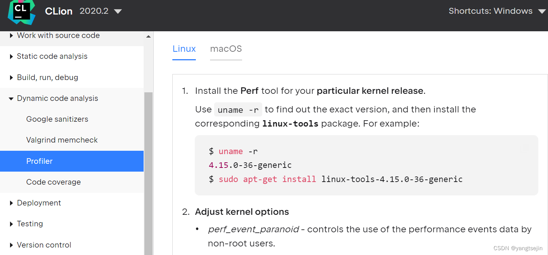Switch to the macOS tab
The width and height of the screenshot is (548, 255).
point(226,49)
